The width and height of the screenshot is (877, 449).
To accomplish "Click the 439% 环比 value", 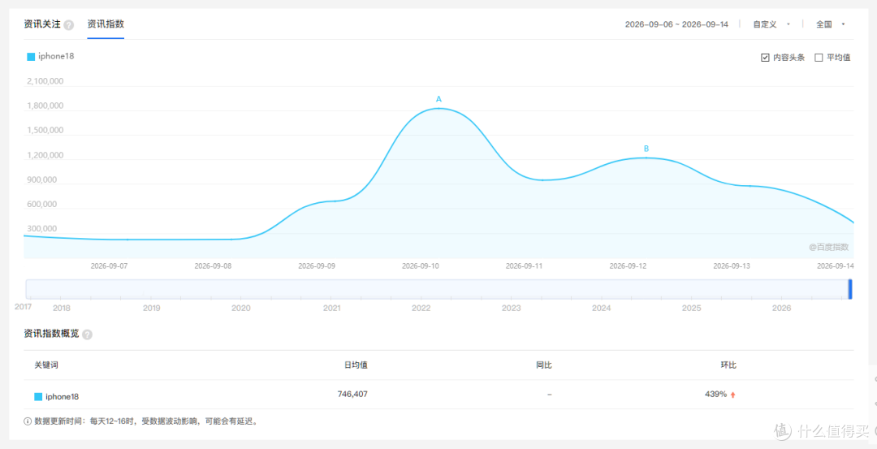I will (716, 395).
